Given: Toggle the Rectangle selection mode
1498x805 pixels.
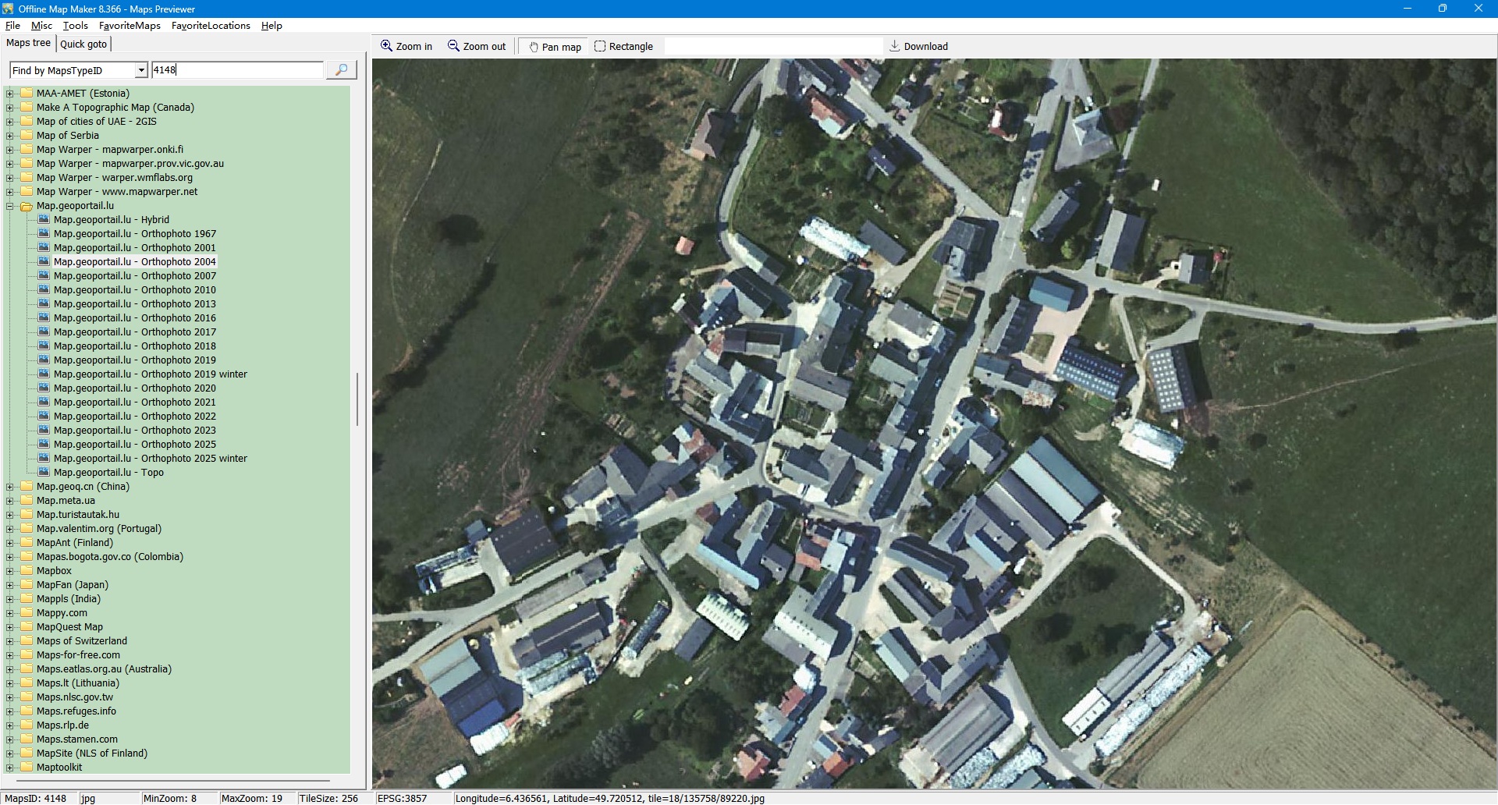Looking at the screenshot, I should click(623, 47).
